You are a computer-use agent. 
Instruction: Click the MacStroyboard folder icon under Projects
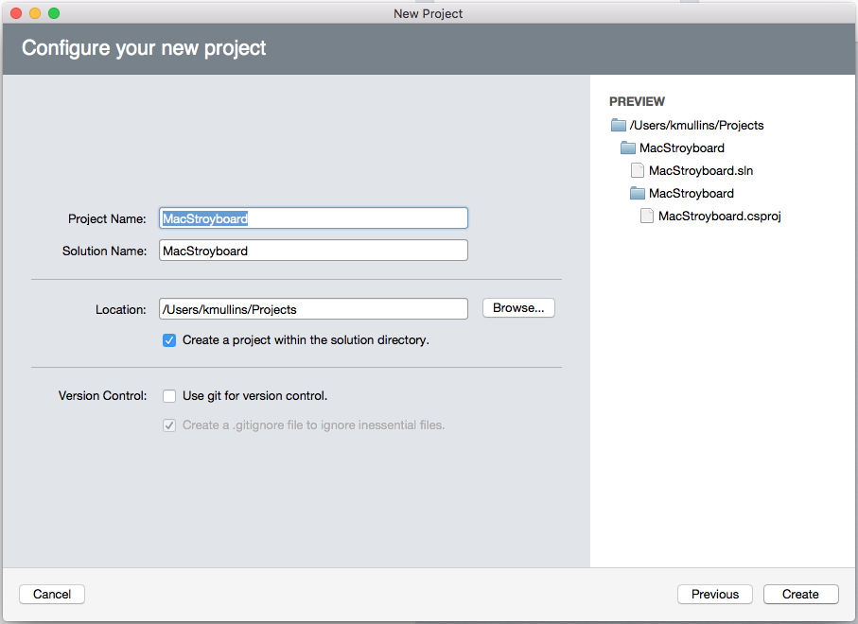[628, 147]
